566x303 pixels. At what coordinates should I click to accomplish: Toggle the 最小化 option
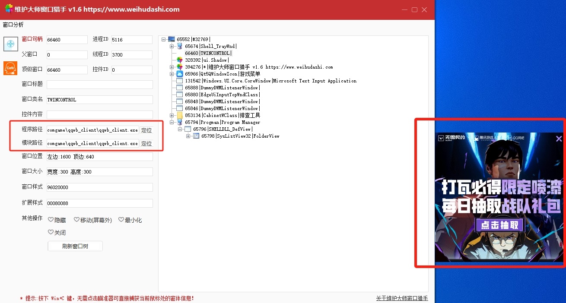click(x=130, y=220)
